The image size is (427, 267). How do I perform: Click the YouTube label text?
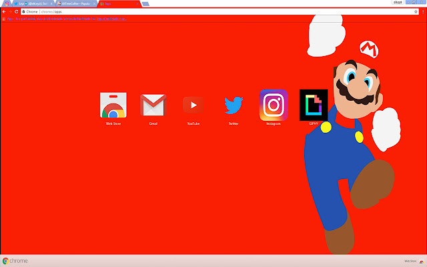[x=193, y=123]
